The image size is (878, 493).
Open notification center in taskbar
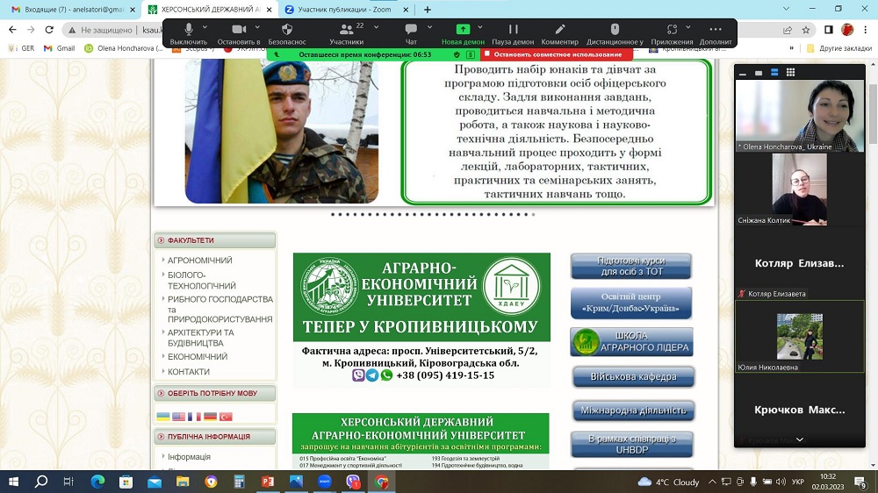point(860,482)
